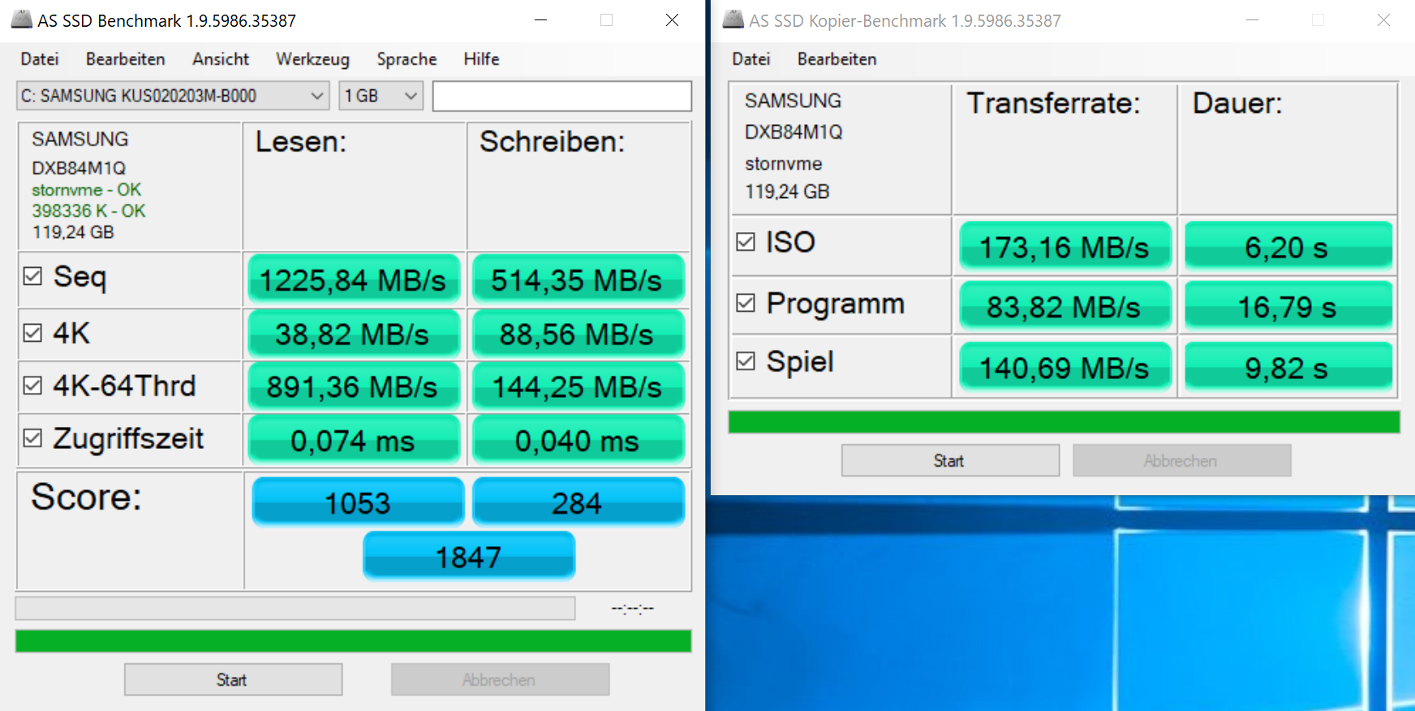Click the Spiel duration 9,82 s

(1288, 367)
